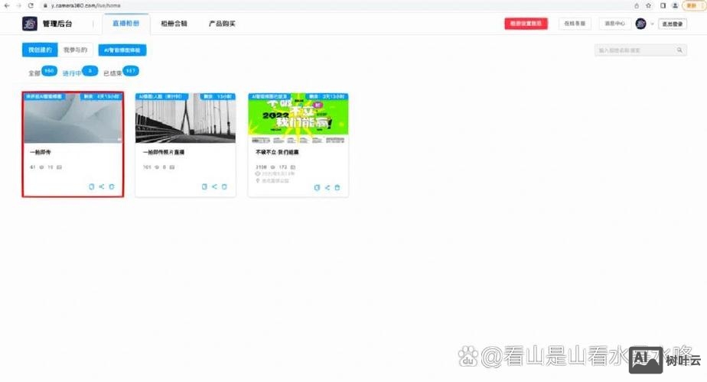
Task: Click the AI tag on the bridge album cover
Action: 162,96
